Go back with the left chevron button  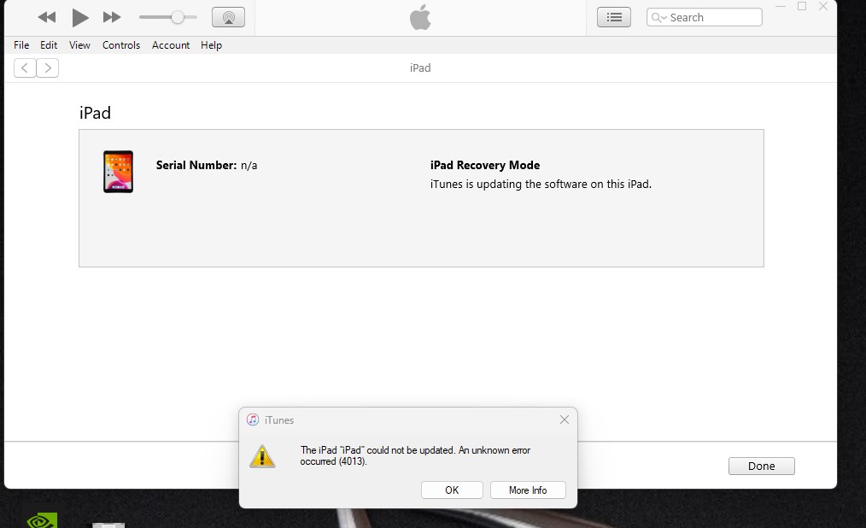(x=25, y=68)
